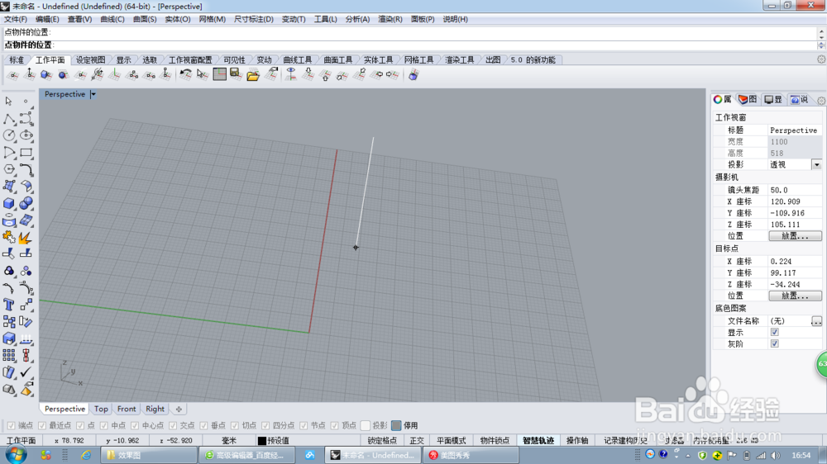This screenshot has height=464, width=827.
Task: Open panel options gear icon
Action: (821, 100)
